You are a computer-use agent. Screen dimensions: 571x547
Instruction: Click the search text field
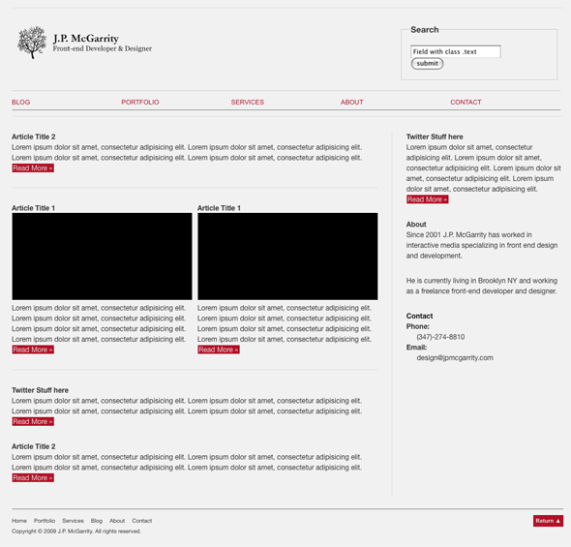(x=456, y=51)
